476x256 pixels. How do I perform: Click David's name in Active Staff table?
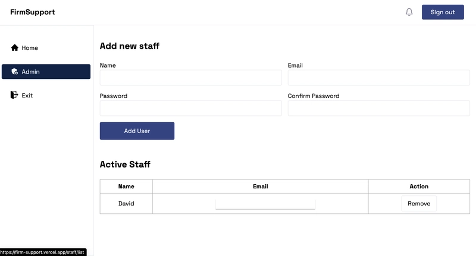point(126,204)
